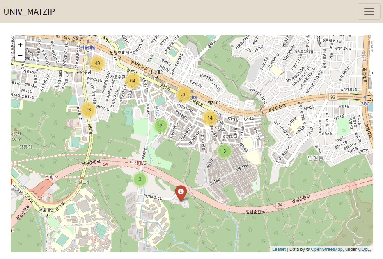This screenshot has width=383, height=259.
Task: Zoom out the map with minus button
Action: [x=20, y=55]
